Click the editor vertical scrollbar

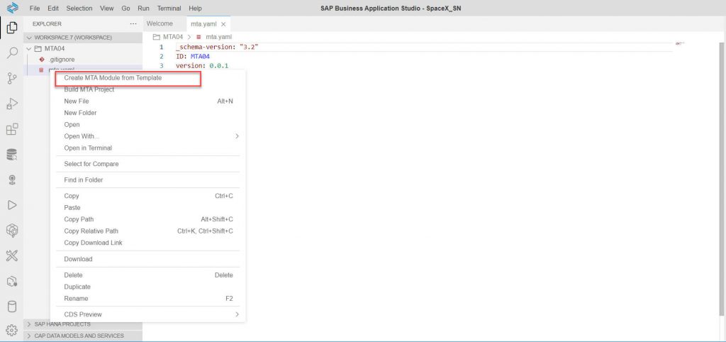click(x=722, y=178)
